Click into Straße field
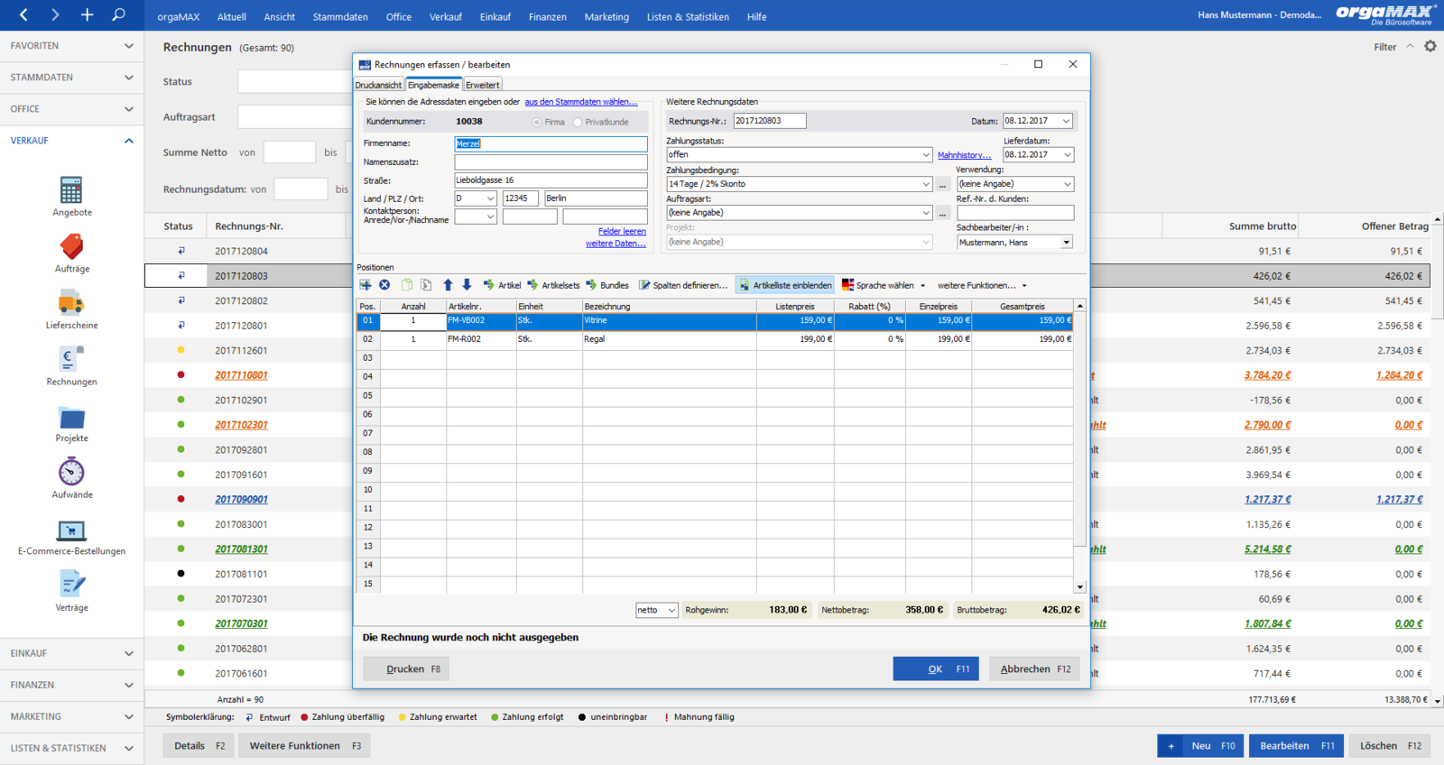 click(551, 180)
